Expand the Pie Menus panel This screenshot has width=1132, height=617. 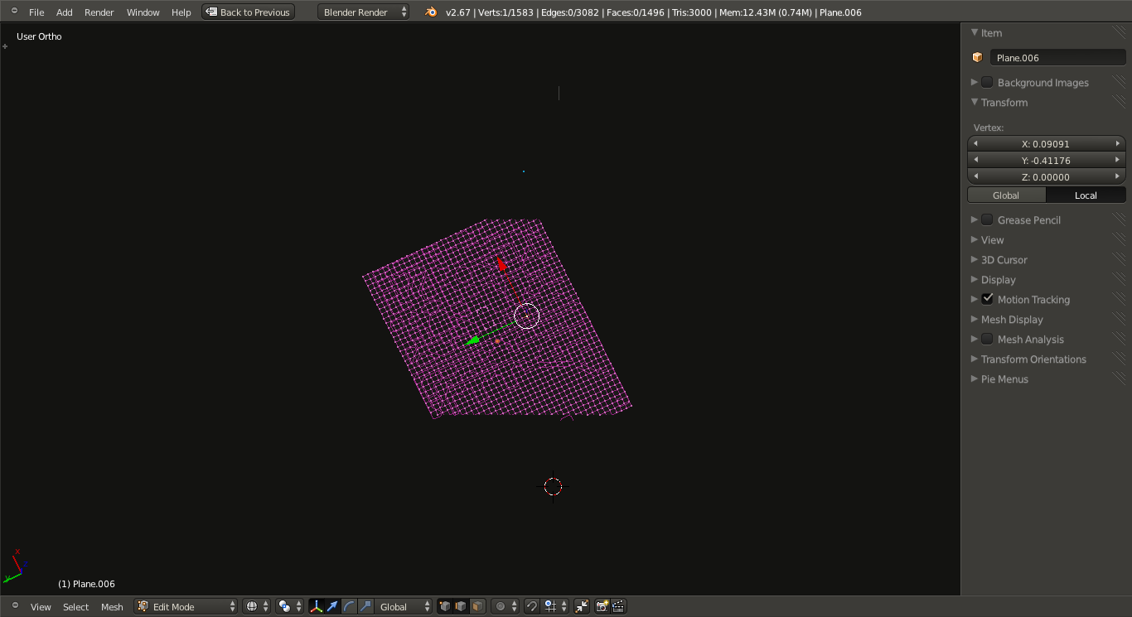click(1004, 378)
